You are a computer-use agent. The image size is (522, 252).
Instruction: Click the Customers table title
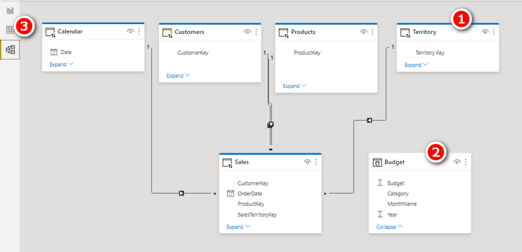(189, 32)
